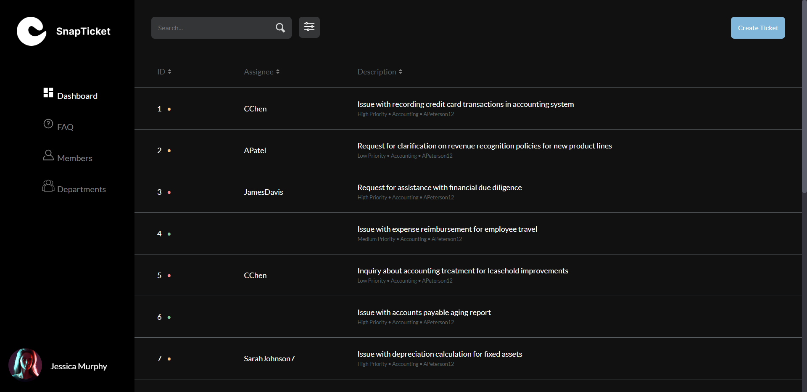The height and width of the screenshot is (392, 807).
Task: Click Low Priority tag line of ticket 2
Action: (x=405, y=156)
